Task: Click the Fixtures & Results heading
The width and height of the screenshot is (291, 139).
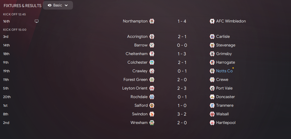Action: click(x=22, y=6)
